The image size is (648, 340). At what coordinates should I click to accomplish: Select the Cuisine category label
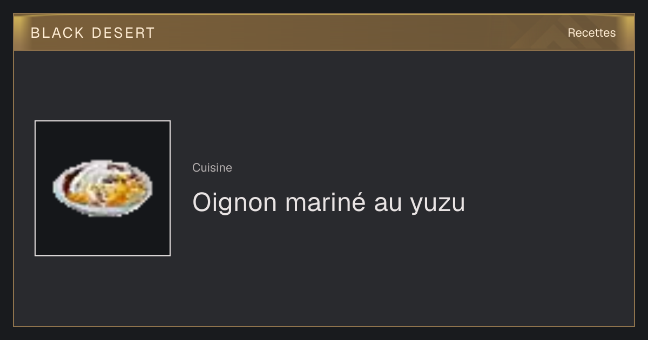[212, 168]
